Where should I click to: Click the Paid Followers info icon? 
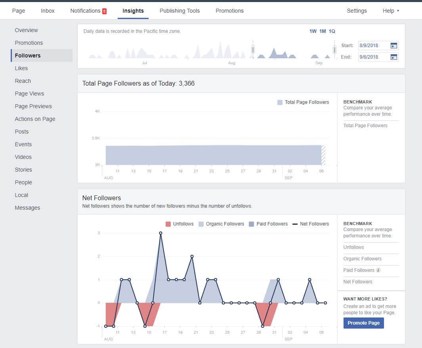pos(378,270)
